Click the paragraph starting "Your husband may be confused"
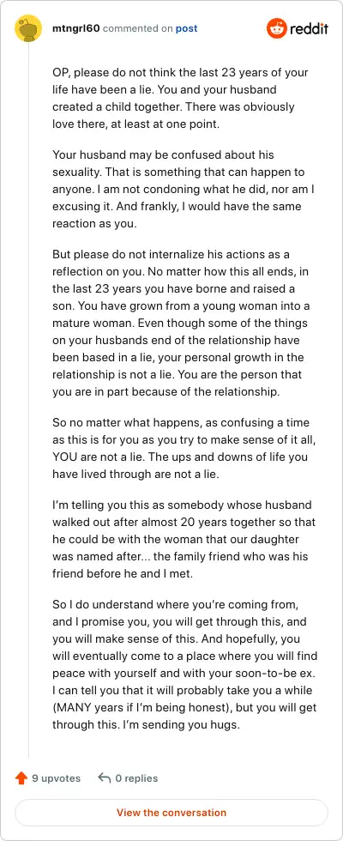 (x=178, y=190)
